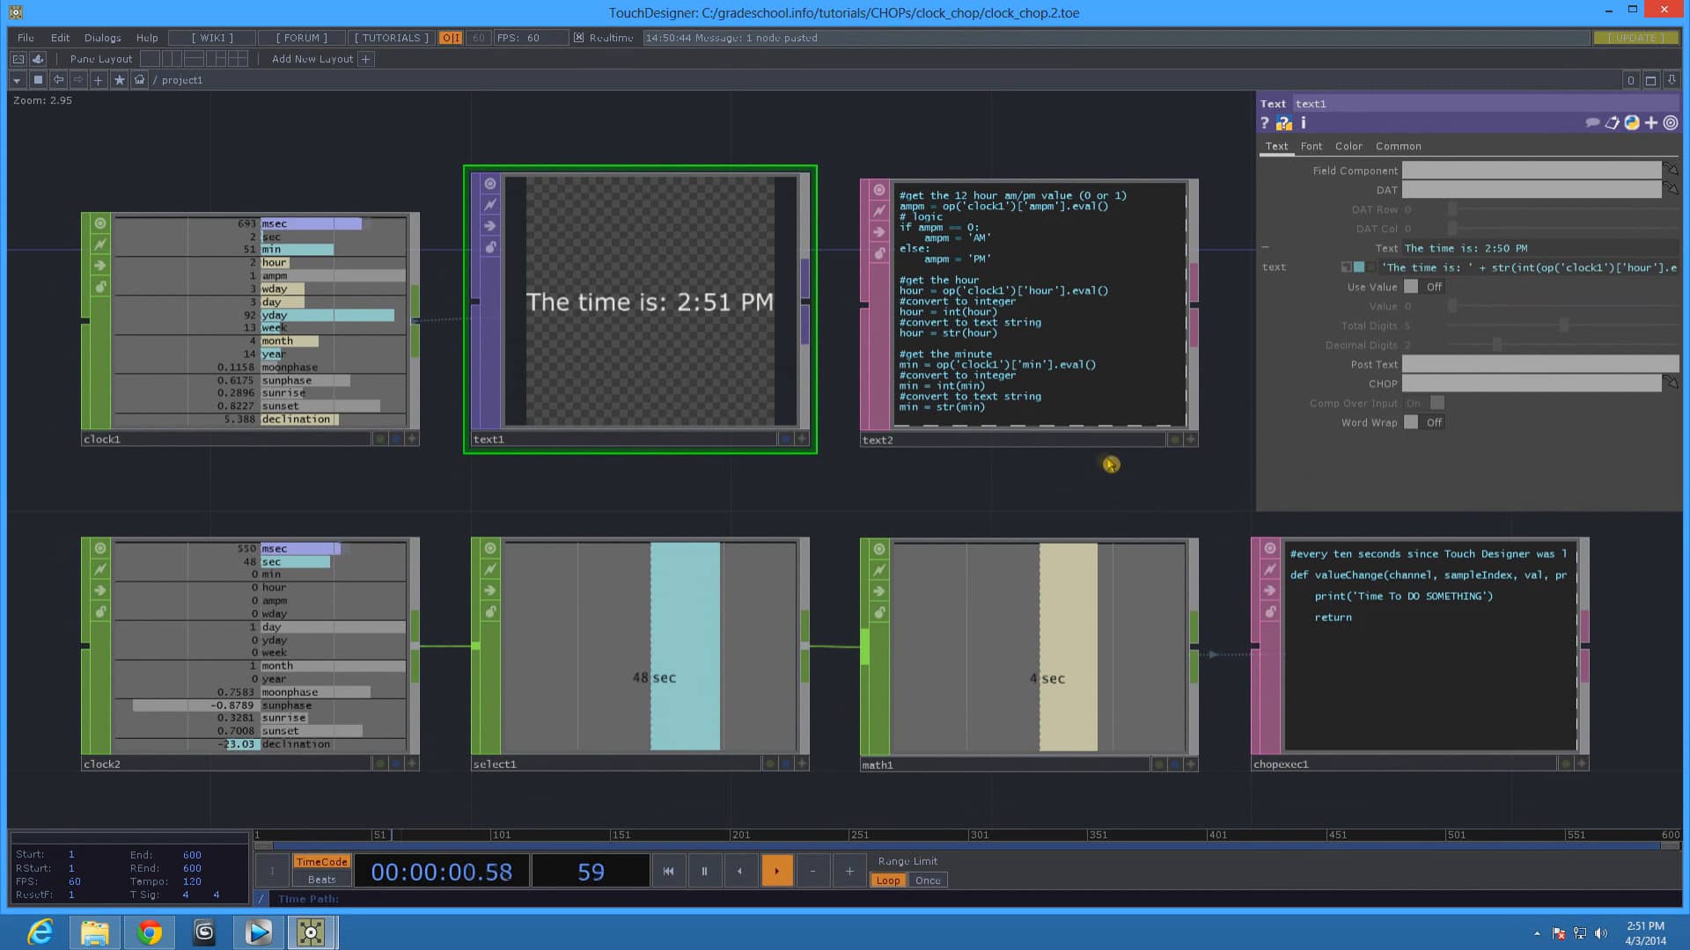Switch the timeline from TimeCode to Beats

coord(321,880)
